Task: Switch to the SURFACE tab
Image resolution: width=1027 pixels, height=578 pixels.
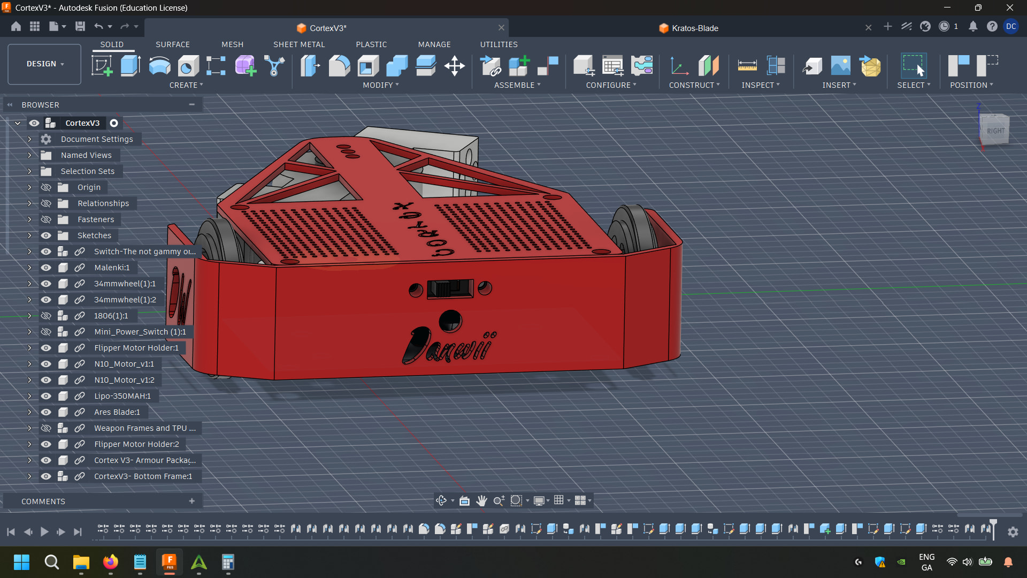Action: (x=172, y=44)
